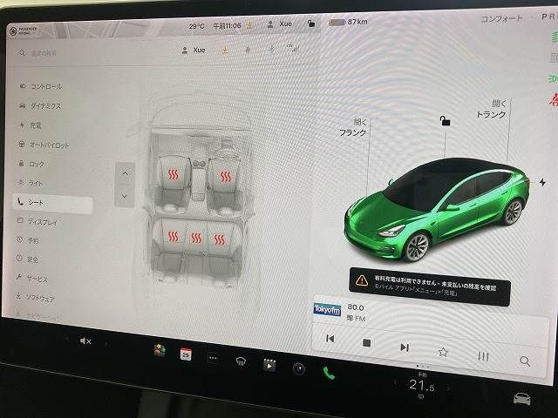This screenshot has height=418, width=558.
Task: Open the audio equalizer settings icon
Action: (483, 355)
